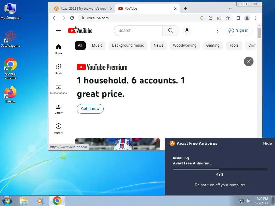
Task: Click the Show desktop strip beside the clock
Action: coord(273,201)
